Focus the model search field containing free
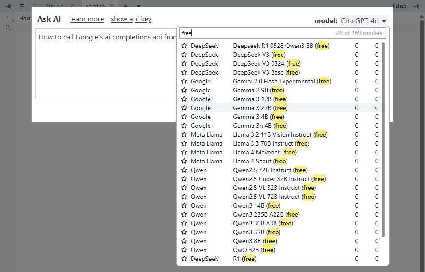Image resolution: width=425 pixels, height=272 pixels. [x=283, y=33]
